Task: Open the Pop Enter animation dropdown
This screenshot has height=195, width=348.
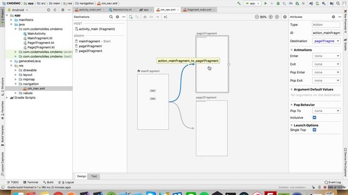Action: click(326, 72)
